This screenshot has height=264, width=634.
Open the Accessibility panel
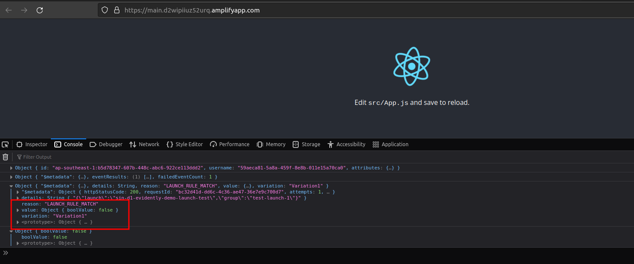[347, 144]
